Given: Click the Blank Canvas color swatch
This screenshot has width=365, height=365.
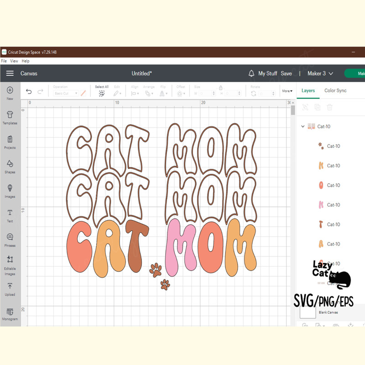Looking at the screenshot, I should (x=308, y=312).
